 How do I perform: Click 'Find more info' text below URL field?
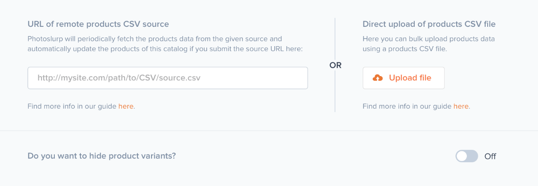tap(72, 106)
